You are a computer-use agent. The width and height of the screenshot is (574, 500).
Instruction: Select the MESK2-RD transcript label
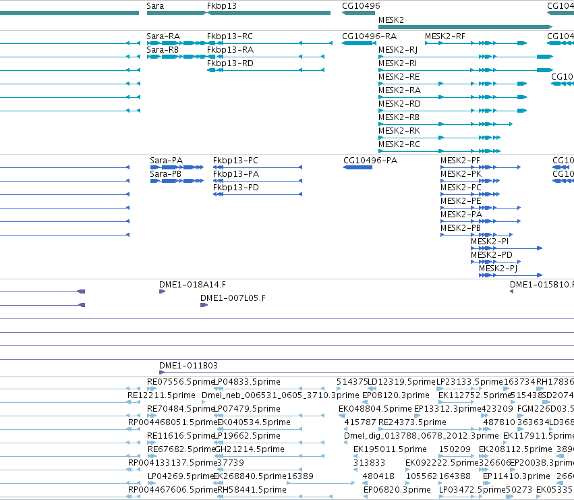coord(400,104)
